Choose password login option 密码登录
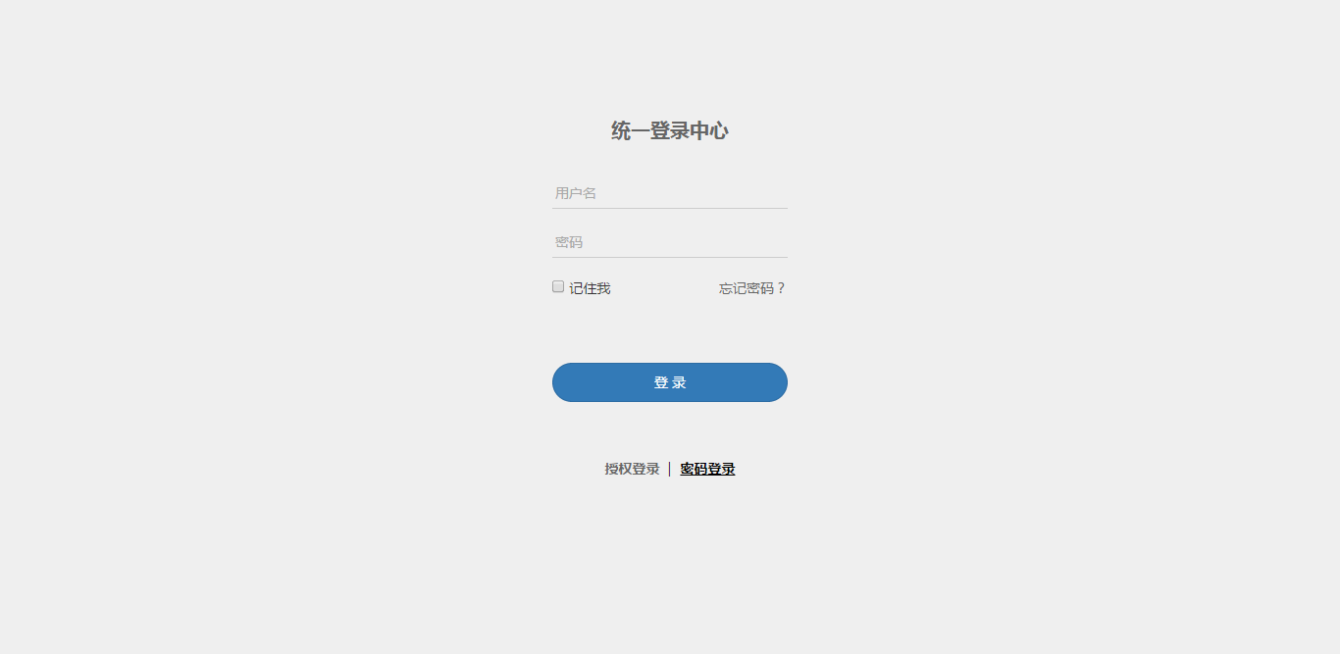1340x654 pixels. click(x=707, y=469)
